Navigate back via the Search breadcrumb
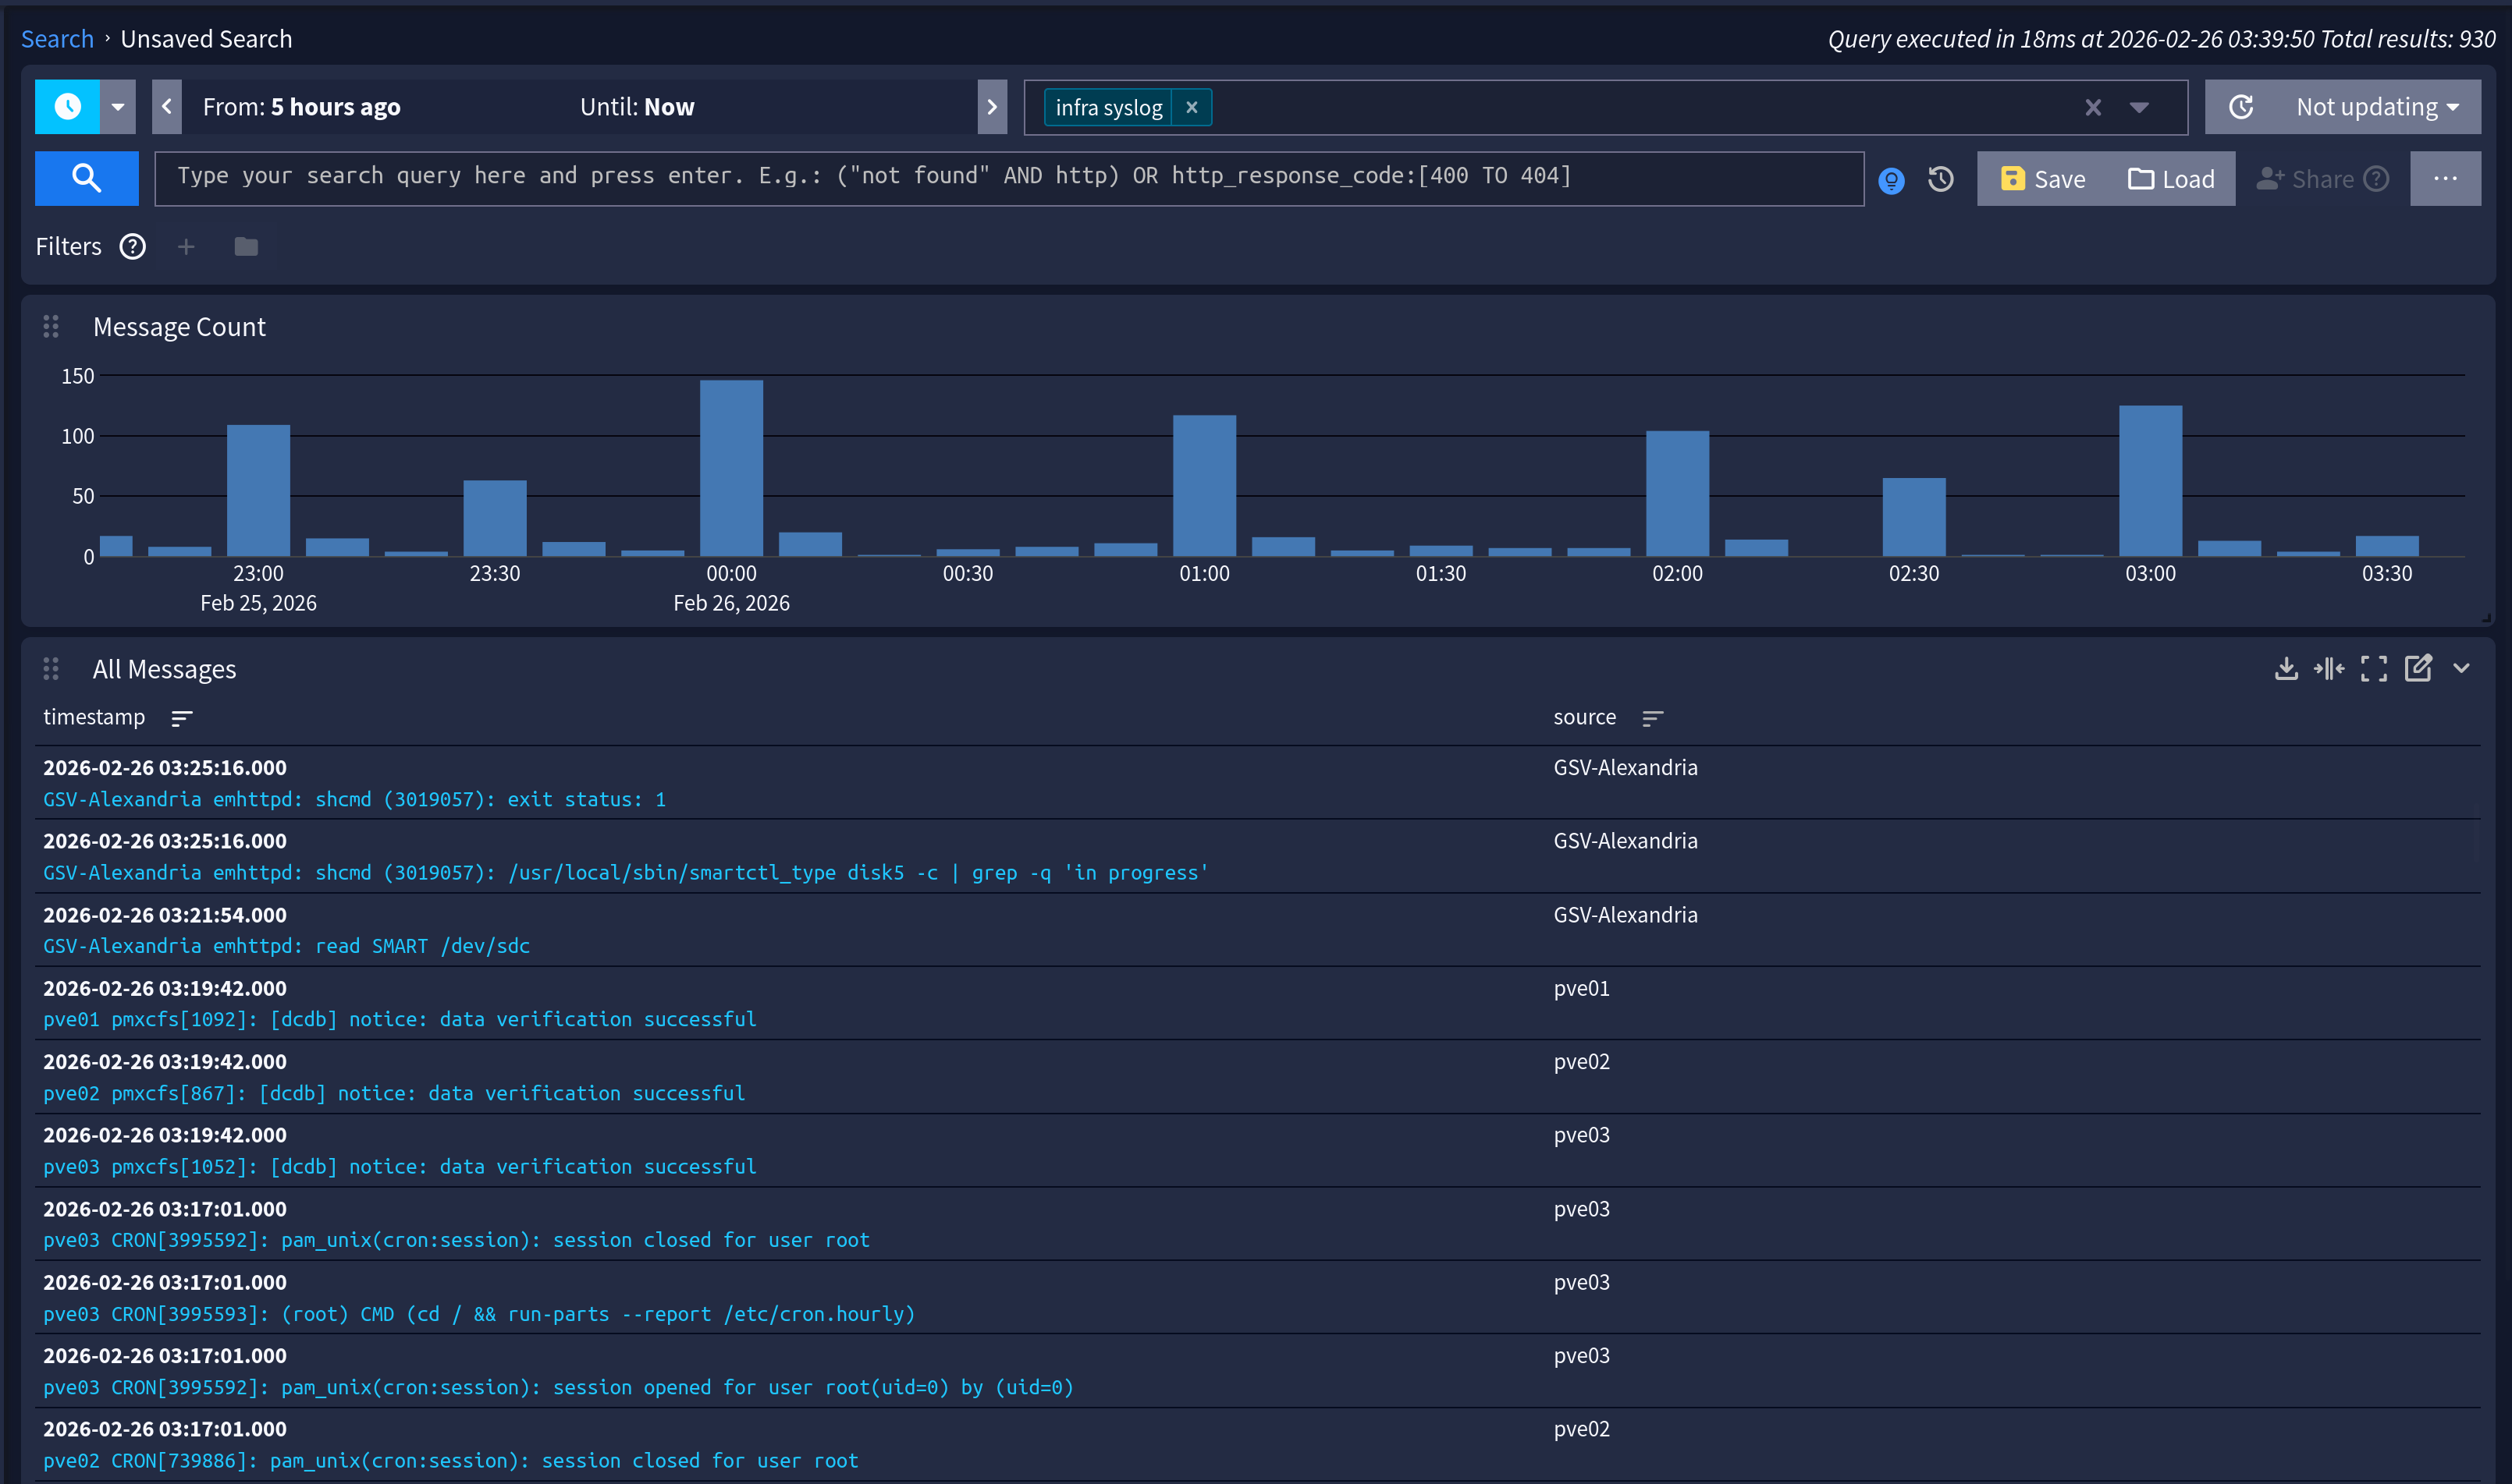The image size is (2512, 1484). 57,38
